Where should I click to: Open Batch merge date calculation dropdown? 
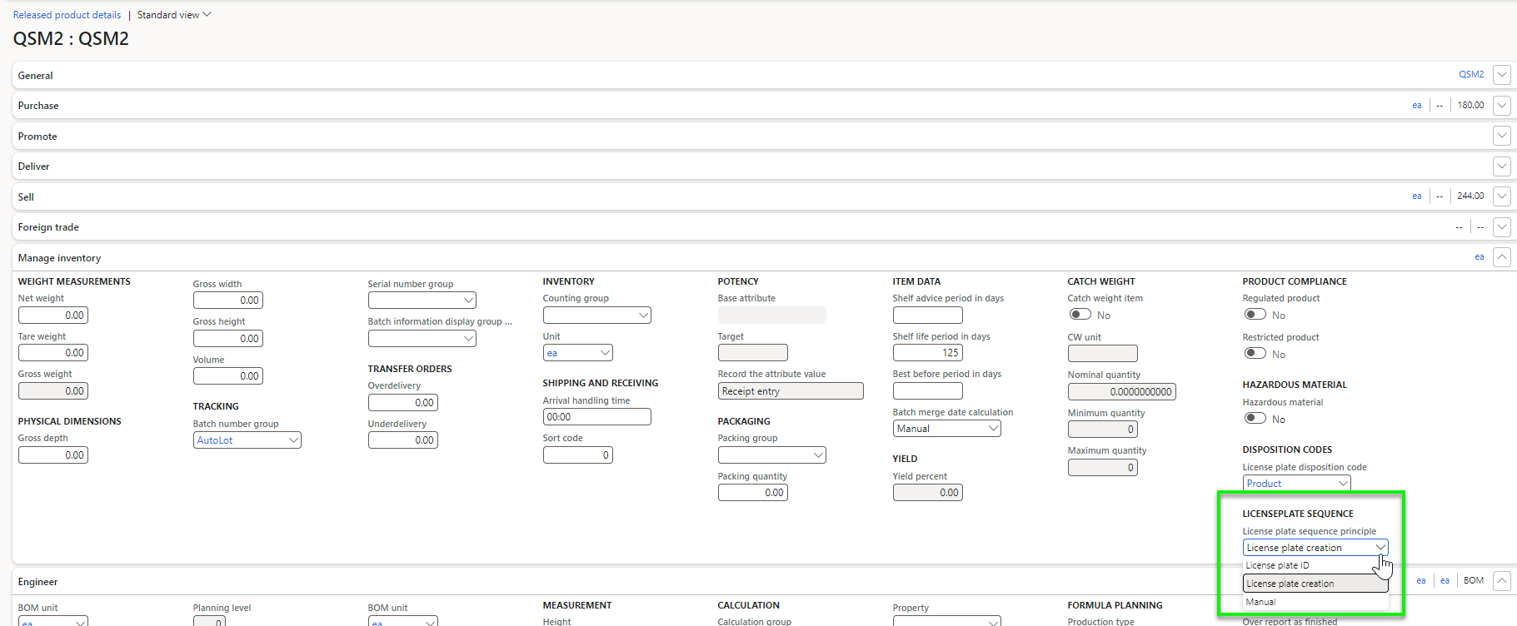pos(993,429)
